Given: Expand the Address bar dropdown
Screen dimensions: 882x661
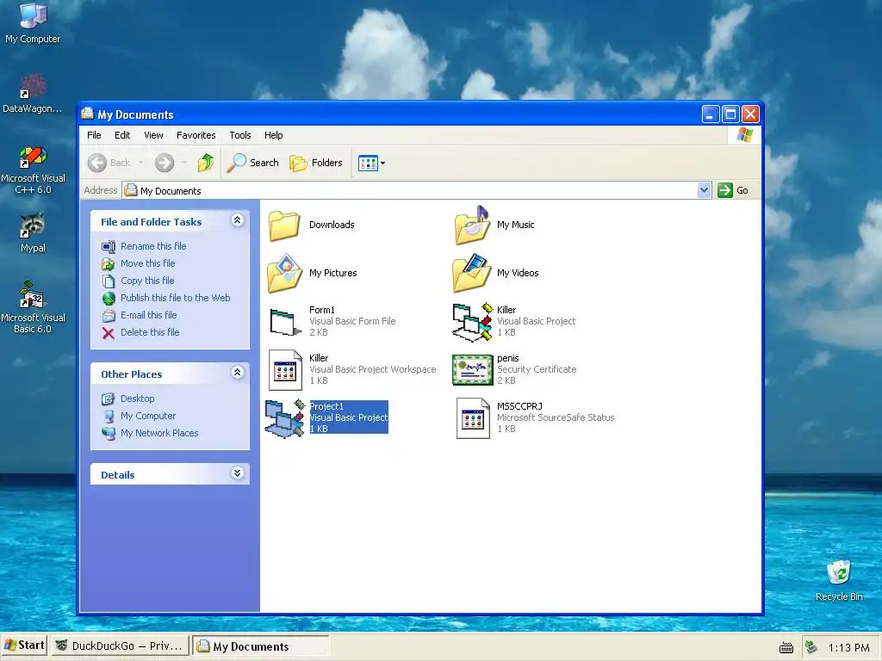Looking at the screenshot, I should (x=704, y=190).
